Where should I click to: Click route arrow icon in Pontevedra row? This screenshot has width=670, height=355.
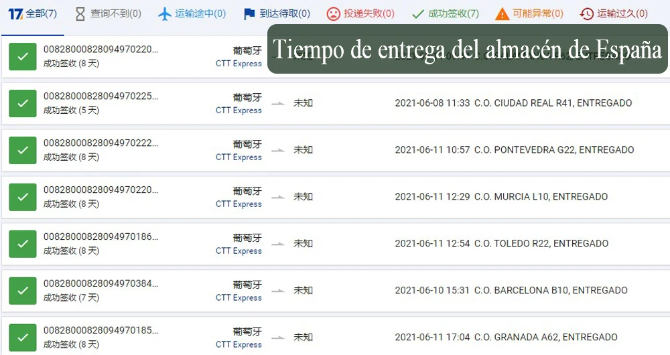278,151
